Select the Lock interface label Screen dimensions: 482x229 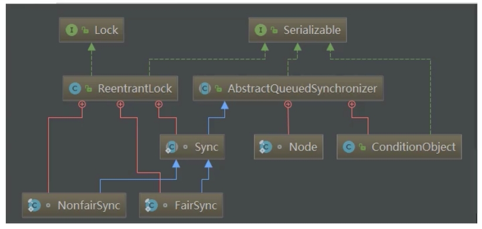(x=106, y=30)
